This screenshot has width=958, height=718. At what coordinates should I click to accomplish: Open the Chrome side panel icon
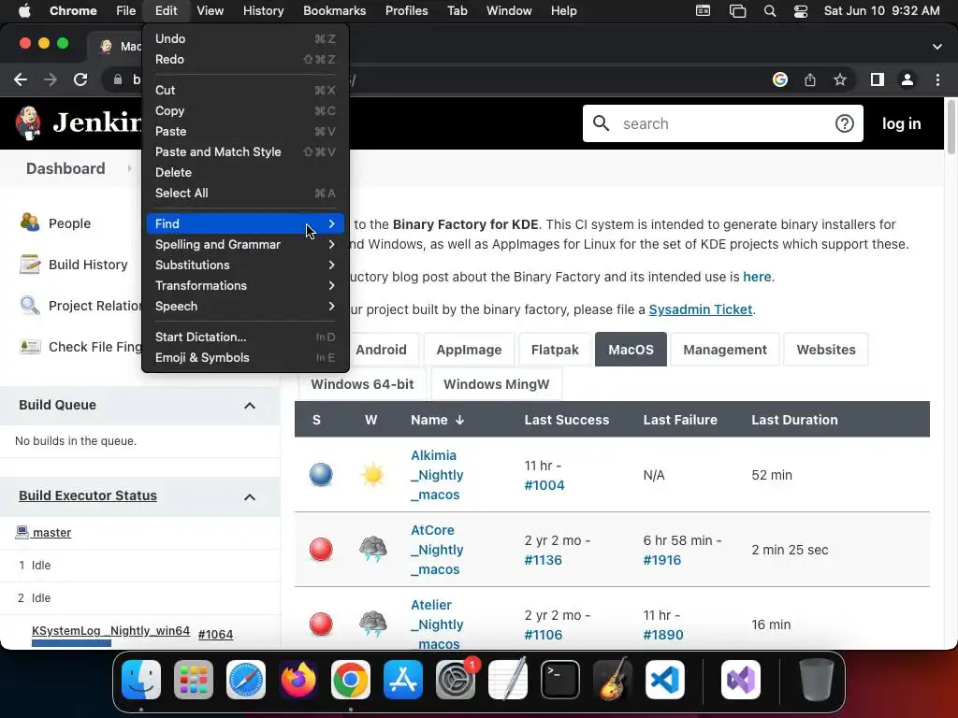coord(878,79)
